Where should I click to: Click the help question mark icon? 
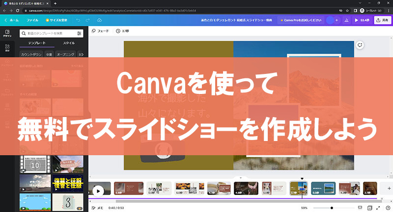point(388,208)
